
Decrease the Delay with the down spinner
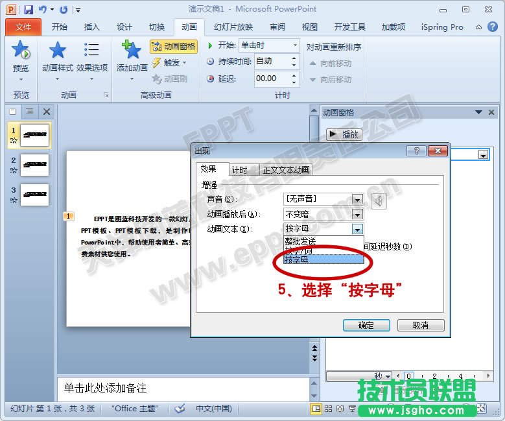[294, 82]
